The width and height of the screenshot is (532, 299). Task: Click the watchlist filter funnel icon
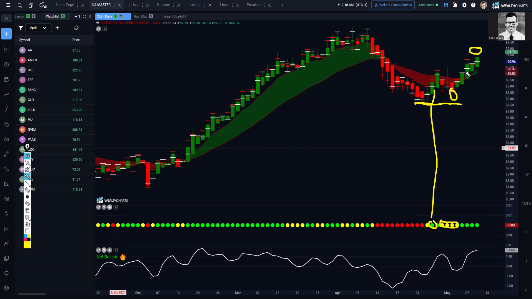click(x=21, y=28)
